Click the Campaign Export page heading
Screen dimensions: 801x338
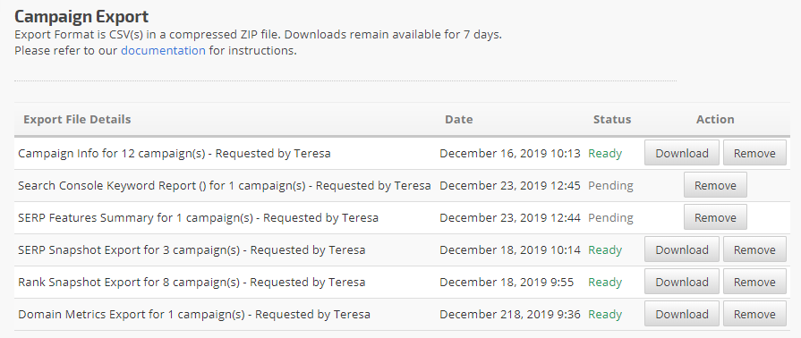pos(81,16)
